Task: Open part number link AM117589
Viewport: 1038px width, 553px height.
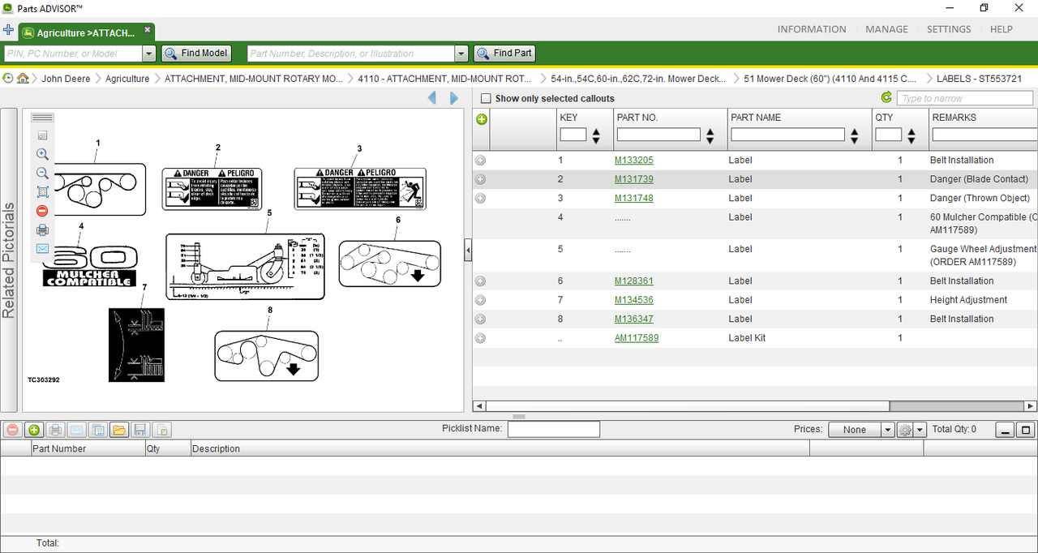Action: click(x=637, y=338)
